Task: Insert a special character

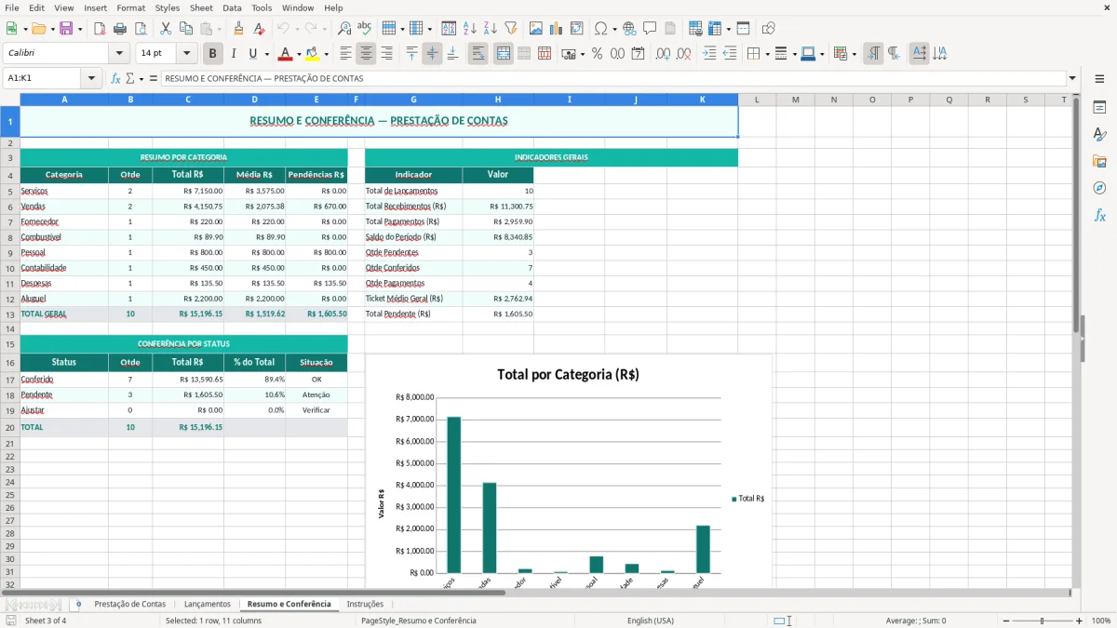Action: click(x=600, y=29)
